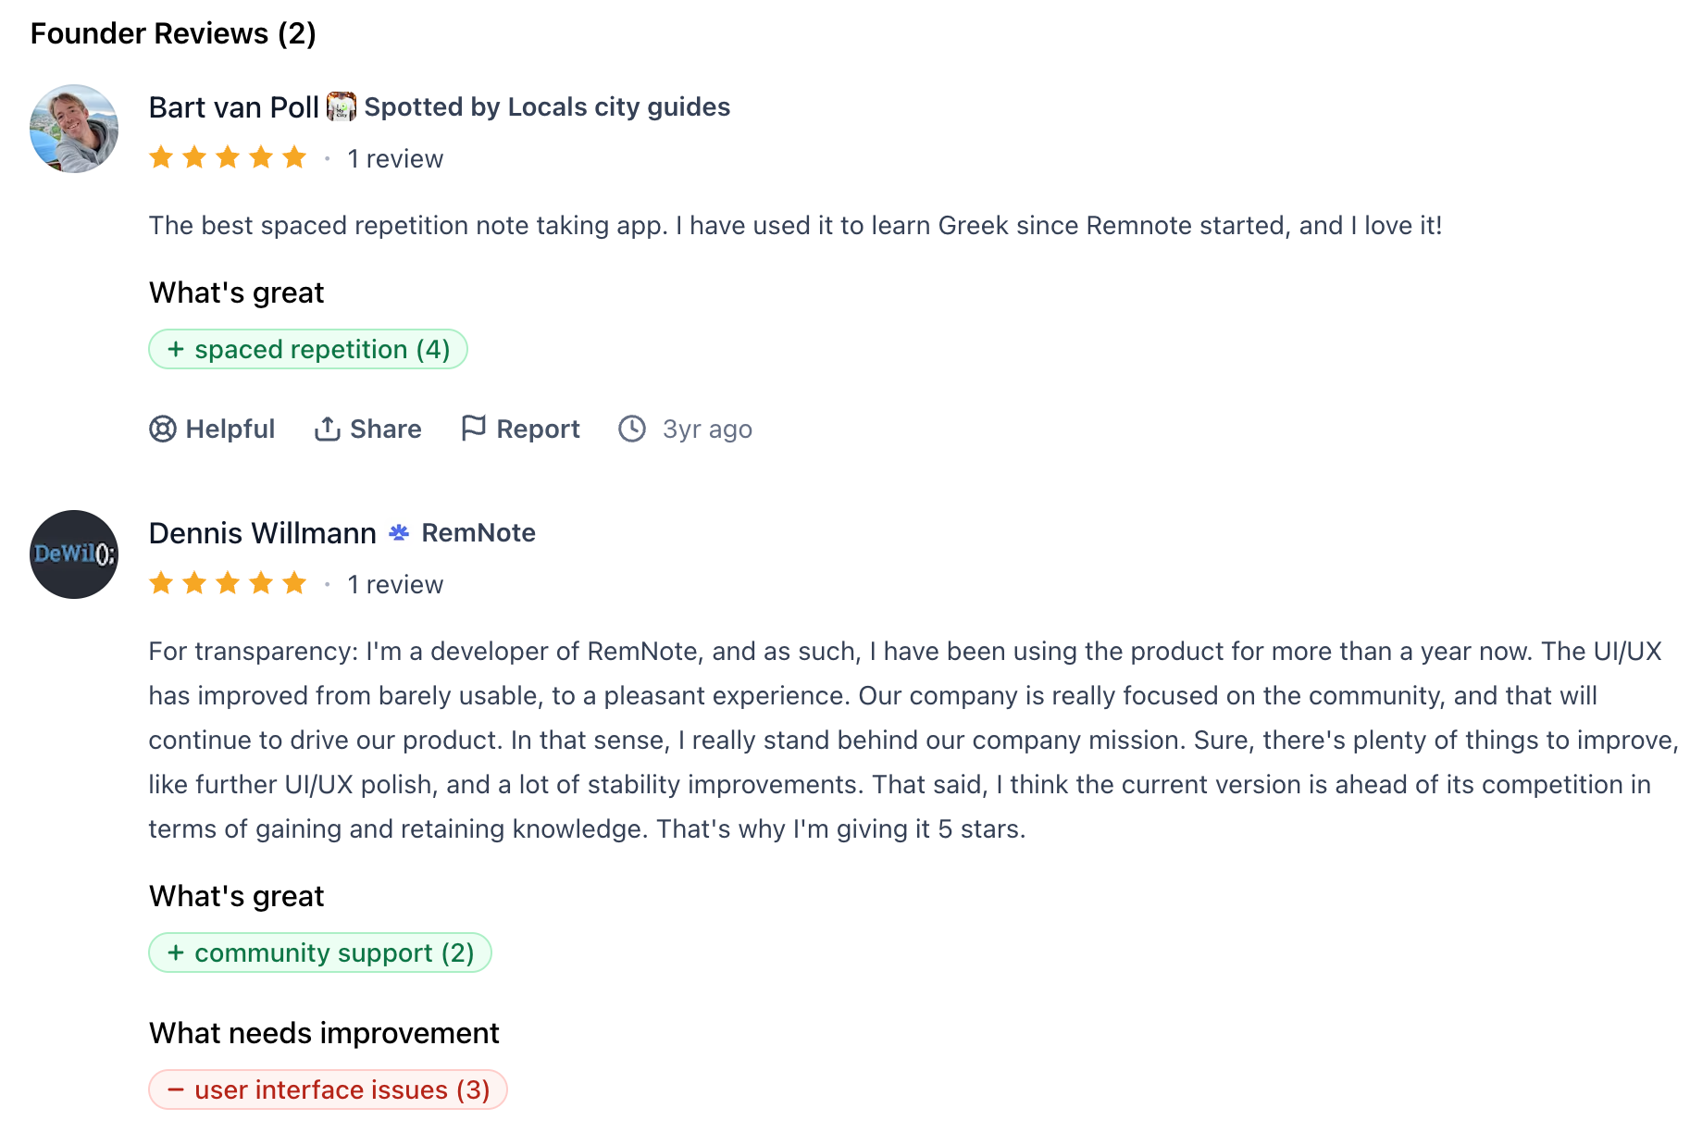Click the RemNote logo icon

399,532
